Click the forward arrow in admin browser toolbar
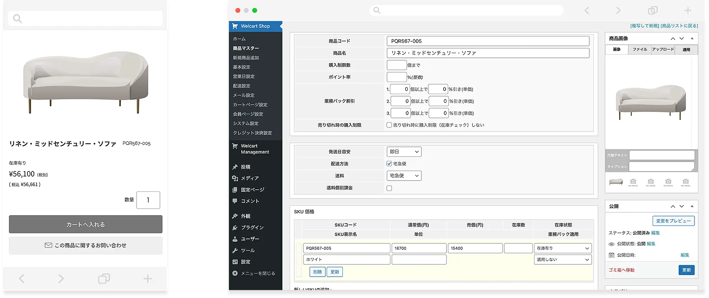 tap(618, 10)
